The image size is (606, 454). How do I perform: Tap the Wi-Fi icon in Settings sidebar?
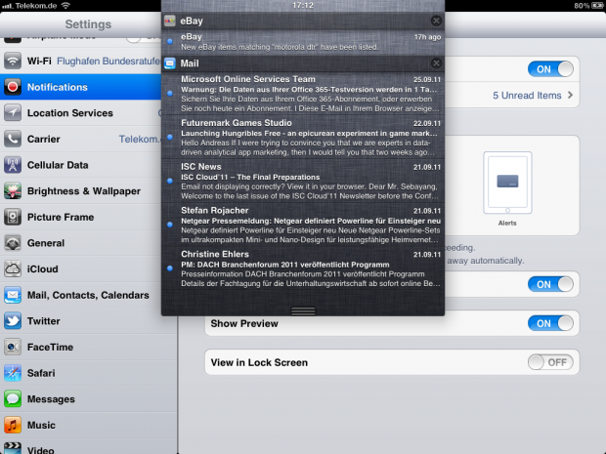(13, 61)
